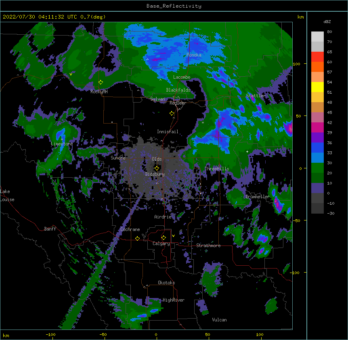Click the Innisfail city label
348x340 pixels.
coord(168,132)
